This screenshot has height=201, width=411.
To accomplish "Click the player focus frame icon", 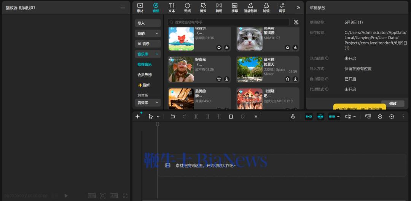I will [x=103, y=196].
